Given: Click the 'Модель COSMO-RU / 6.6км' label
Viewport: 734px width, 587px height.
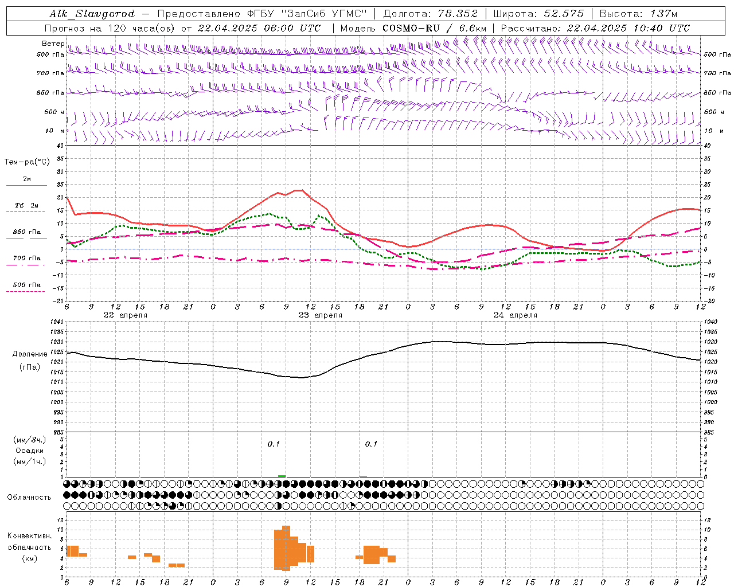Looking at the screenshot, I should click(x=413, y=28).
